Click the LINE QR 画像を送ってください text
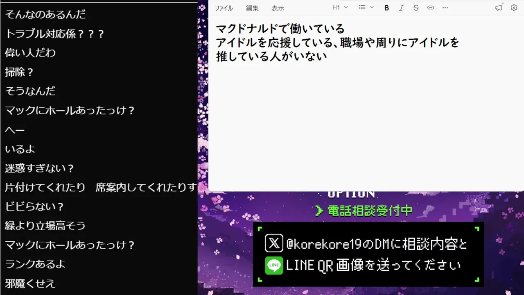The width and height of the screenshot is (524, 295). click(x=373, y=265)
